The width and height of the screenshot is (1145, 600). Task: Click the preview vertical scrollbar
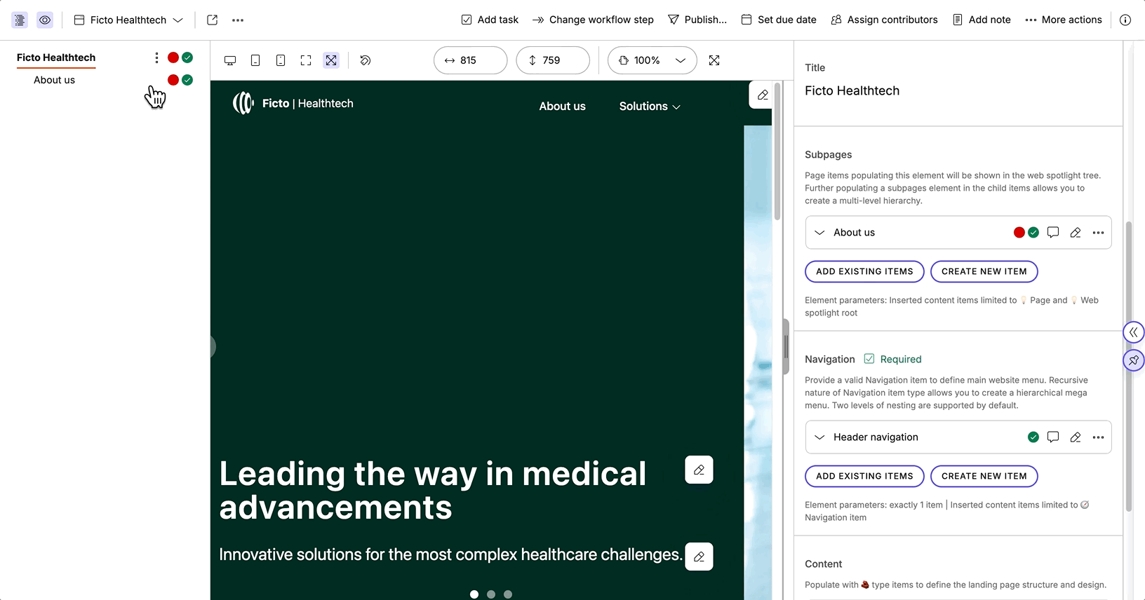point(777,151)
